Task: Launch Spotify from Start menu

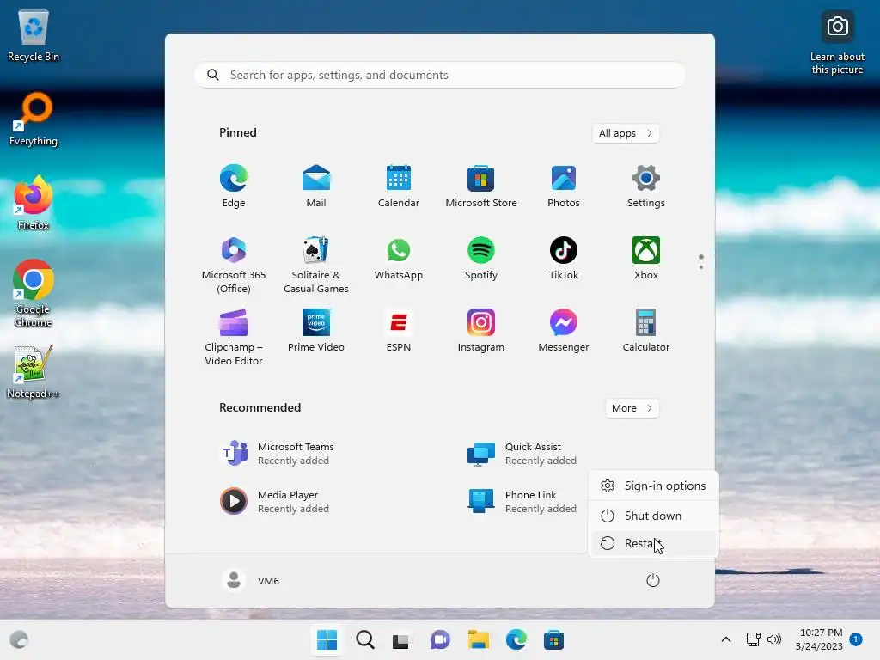Action: coord(481,259)
